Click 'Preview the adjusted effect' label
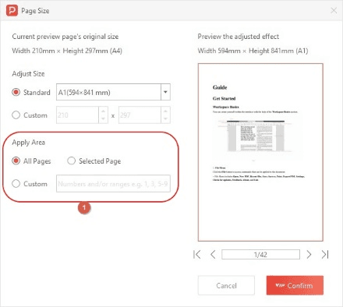The width and height of the screenshot is (343, 307). 239,37
